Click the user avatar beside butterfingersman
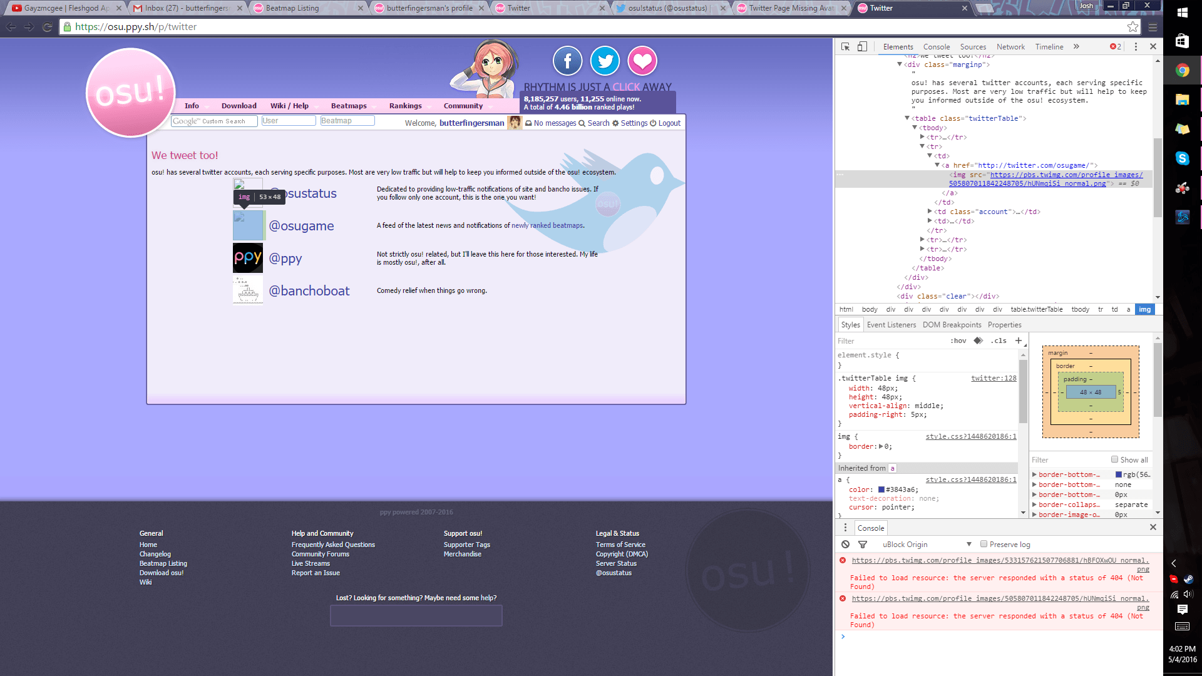Viewport: 1202px width, 676px height. point(515,123)
